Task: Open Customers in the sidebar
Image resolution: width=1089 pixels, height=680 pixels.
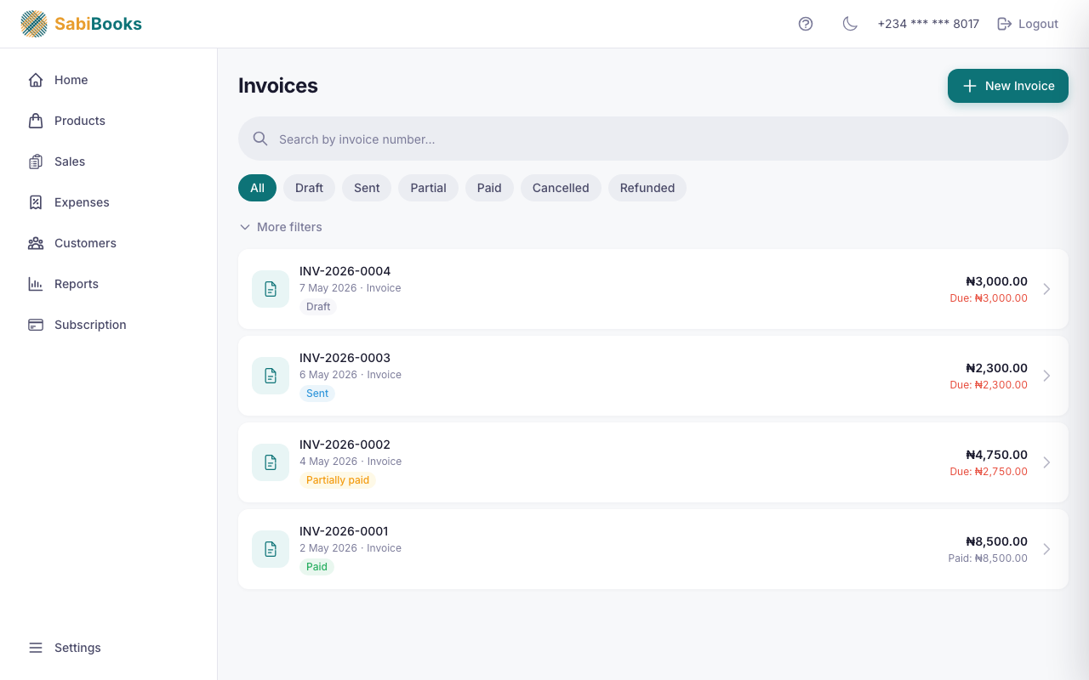Action: point(109,243)
